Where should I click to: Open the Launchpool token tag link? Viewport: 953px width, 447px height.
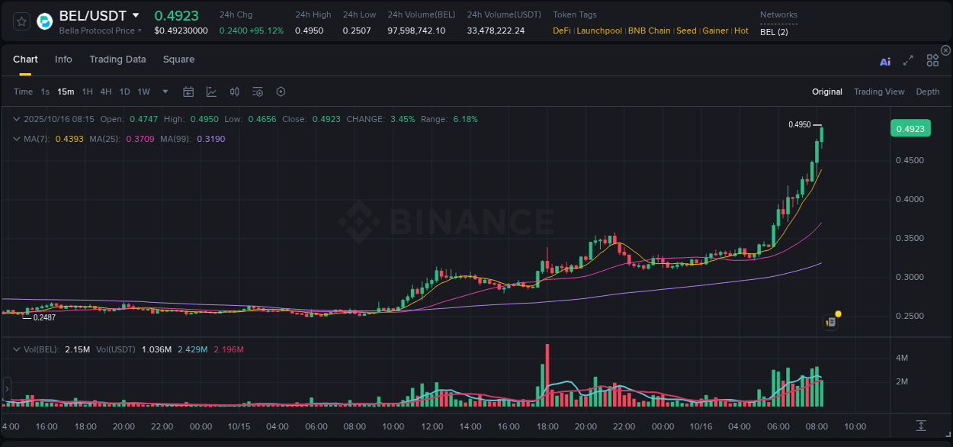tap(599, 31)
